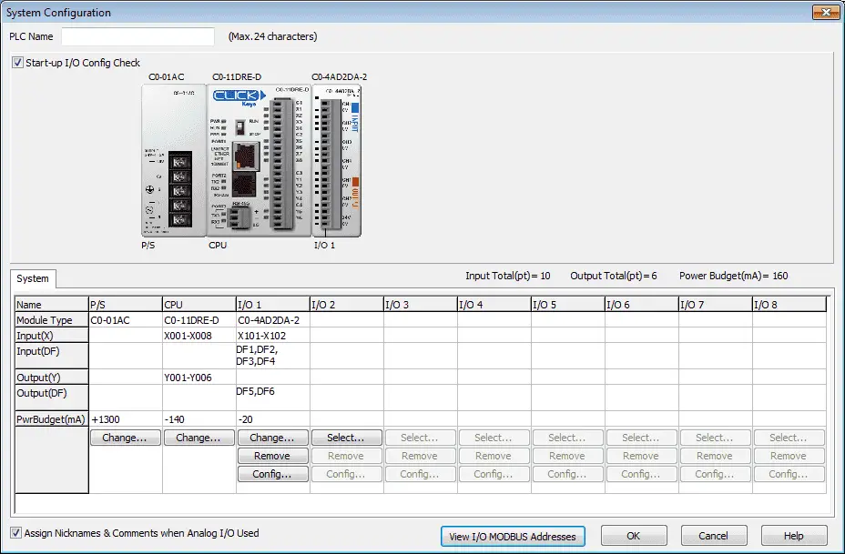
Task: Select the System tab
Action: click(33, 278)
